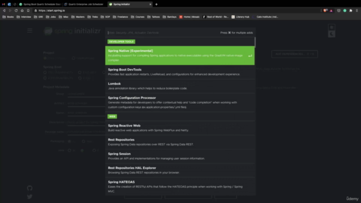Go back using the browser back arrow
Viewport: 361px width, 203px height.
(4, 11)
